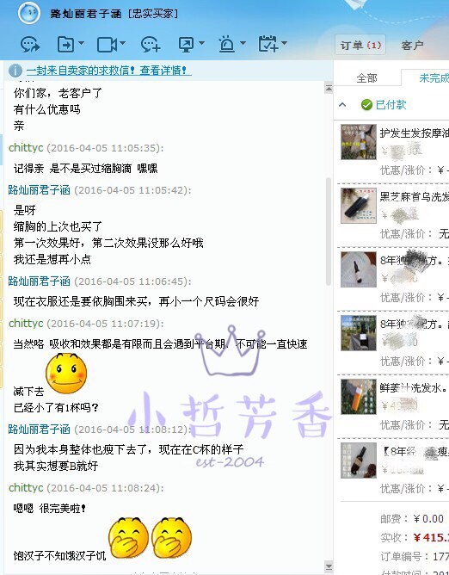Click the forward message chat icon
The image size is (449, 575).
(x=30, y=45)
